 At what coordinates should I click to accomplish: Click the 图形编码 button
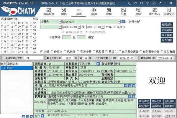169,101
